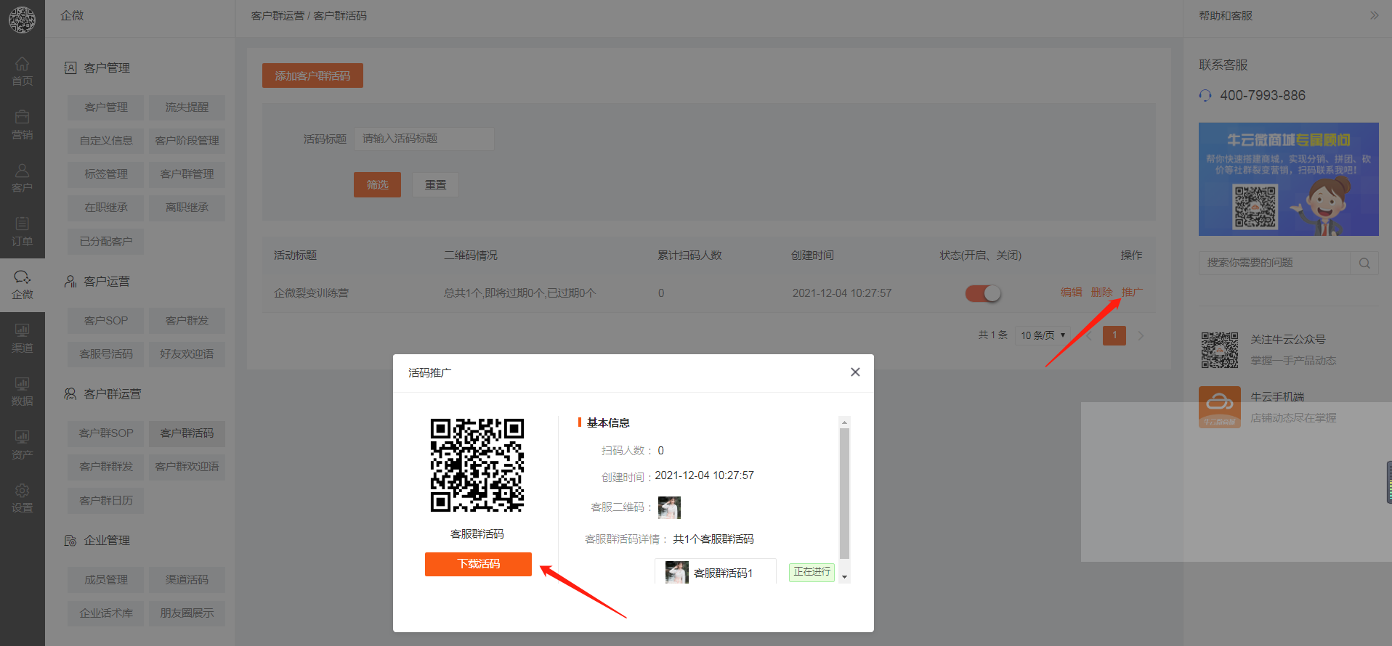Toggle the 企微裂变训练营 status switch
Screen dimensions: 1392x646
(983, 293)
